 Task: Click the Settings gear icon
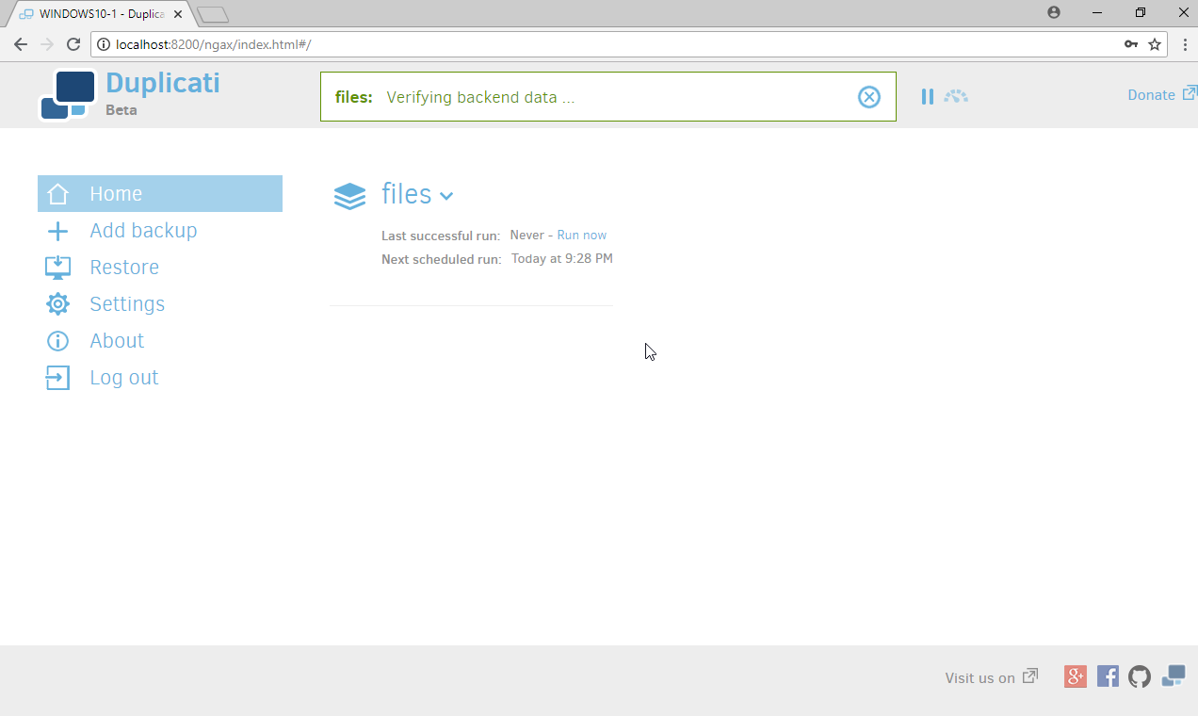coord(57,304)
